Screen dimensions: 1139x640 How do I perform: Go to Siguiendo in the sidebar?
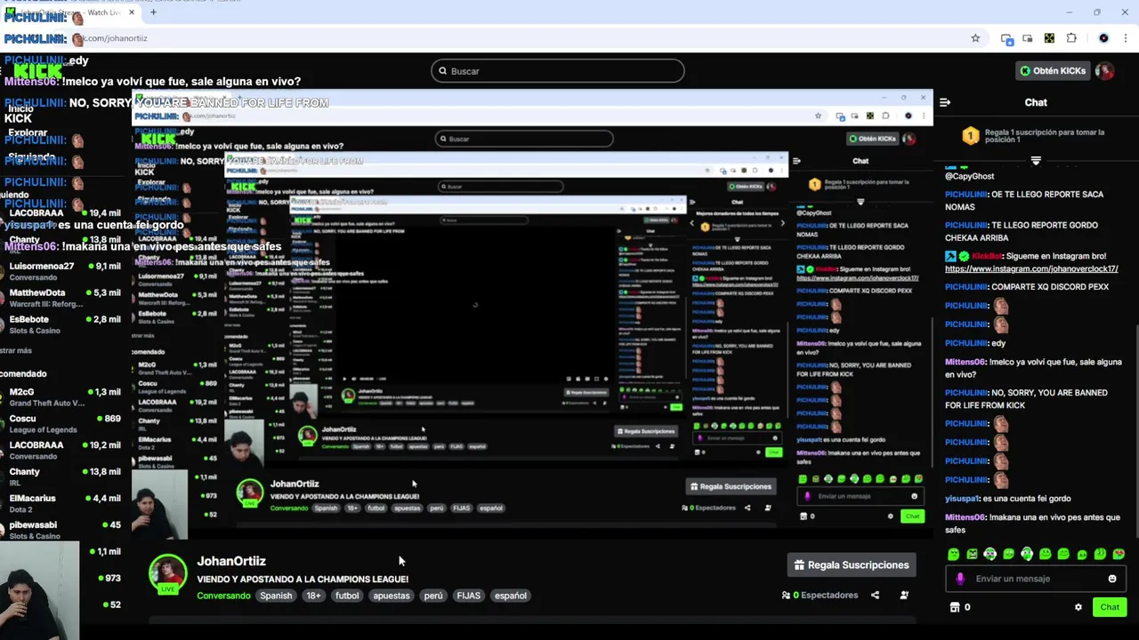31,157
